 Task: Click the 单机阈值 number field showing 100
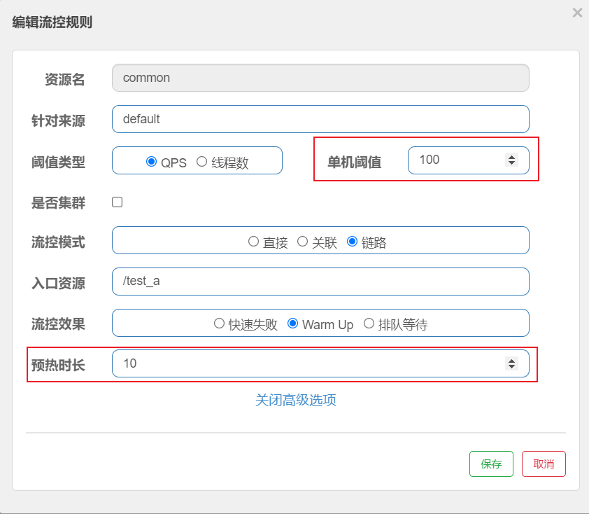(469, 160)
